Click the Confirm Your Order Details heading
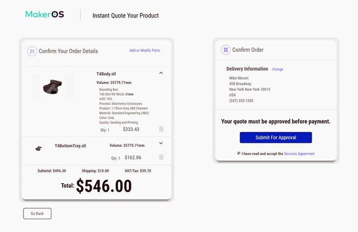Screen dimensions: 358x232 [x=68, y=51]
